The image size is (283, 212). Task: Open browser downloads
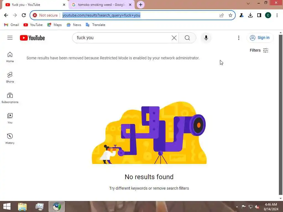click(250, 15)
